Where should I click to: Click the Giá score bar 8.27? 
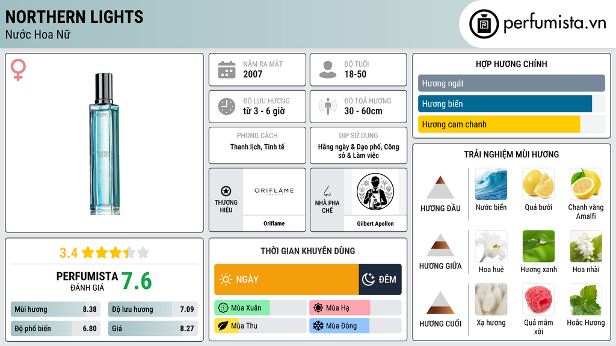pyautogui.click(x=153, y=329)
